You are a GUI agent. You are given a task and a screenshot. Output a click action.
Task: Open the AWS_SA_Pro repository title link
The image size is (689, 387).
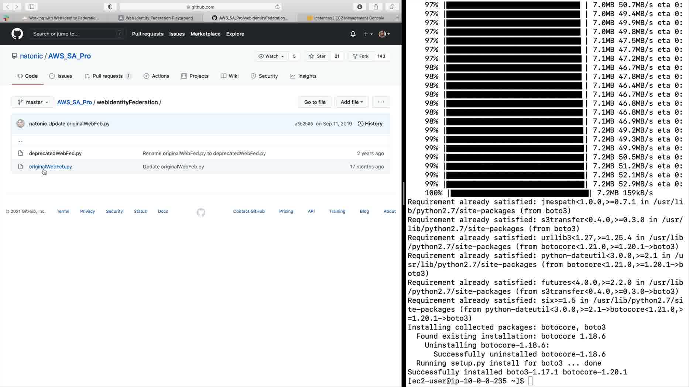pyautogui.click(x=69, y=56)
